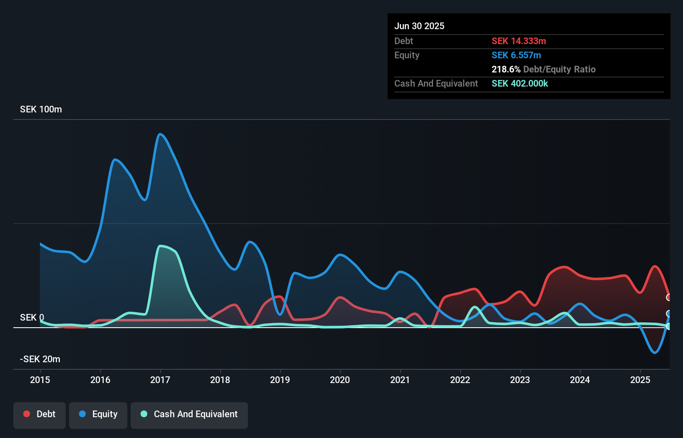The width and height of the screenshot is (683, 438).
Task: Click the Cash And Equivalent tooltip row
Action: click(x=436, y=83)
